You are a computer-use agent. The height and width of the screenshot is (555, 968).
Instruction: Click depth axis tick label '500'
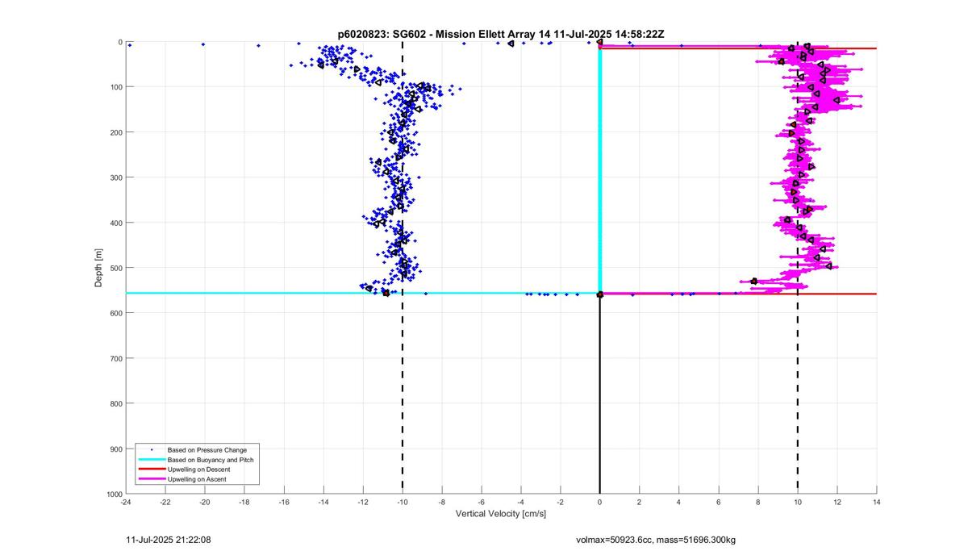coord(116,268)
